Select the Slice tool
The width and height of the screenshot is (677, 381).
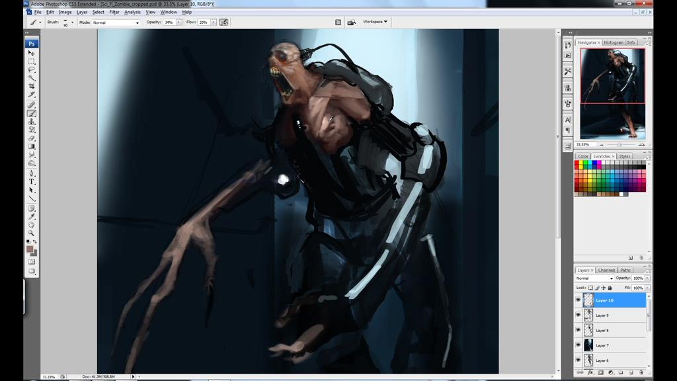coord(32,94)
